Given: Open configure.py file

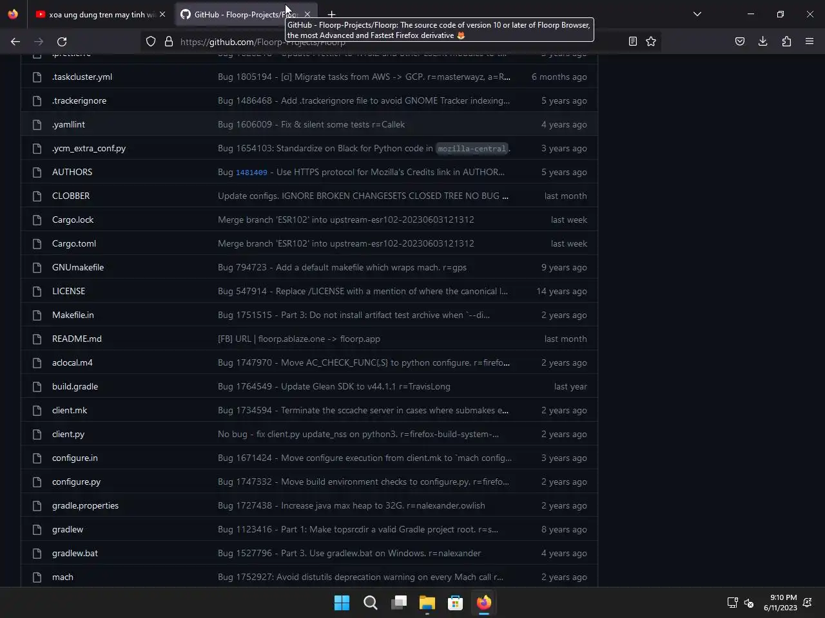Looking at the screenshot, I should click(76, 482).
